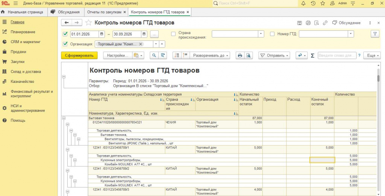Enable the Страна происхождения checkbox
The width and height of the screenshot is (385, 196).
(173, 34)
